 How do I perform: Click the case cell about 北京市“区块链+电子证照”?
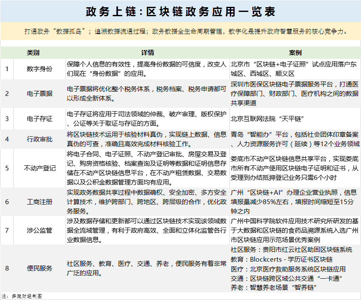(295, 69)
